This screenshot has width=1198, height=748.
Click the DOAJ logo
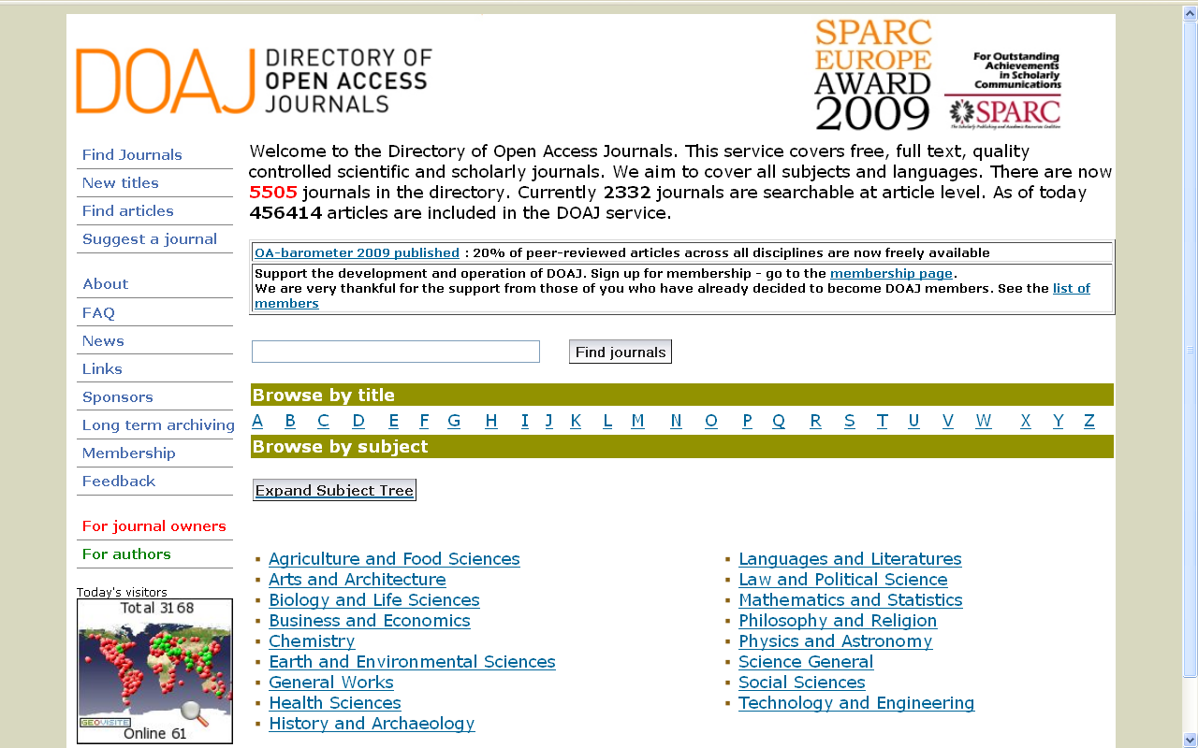254,81
